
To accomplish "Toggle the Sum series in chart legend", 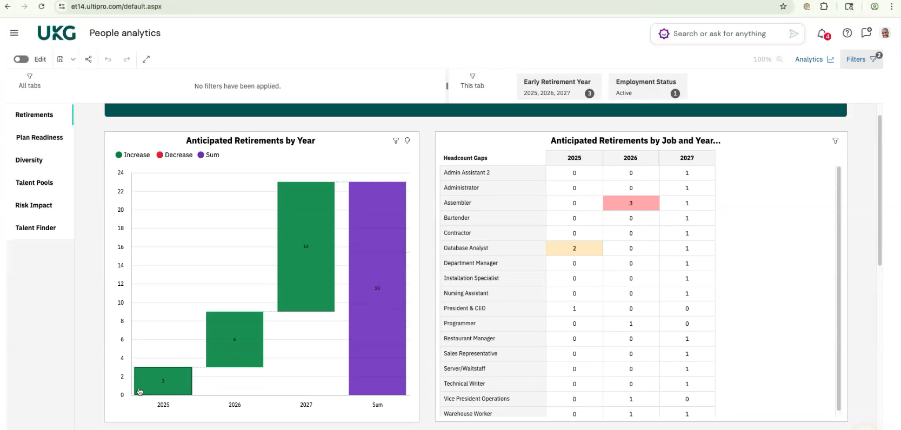I will pos(208,155).
